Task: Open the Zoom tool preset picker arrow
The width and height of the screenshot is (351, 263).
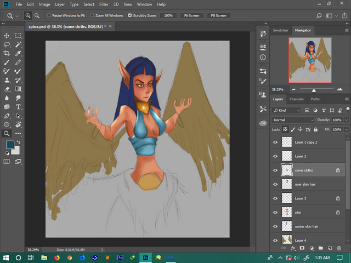Action: pos(17,16)
